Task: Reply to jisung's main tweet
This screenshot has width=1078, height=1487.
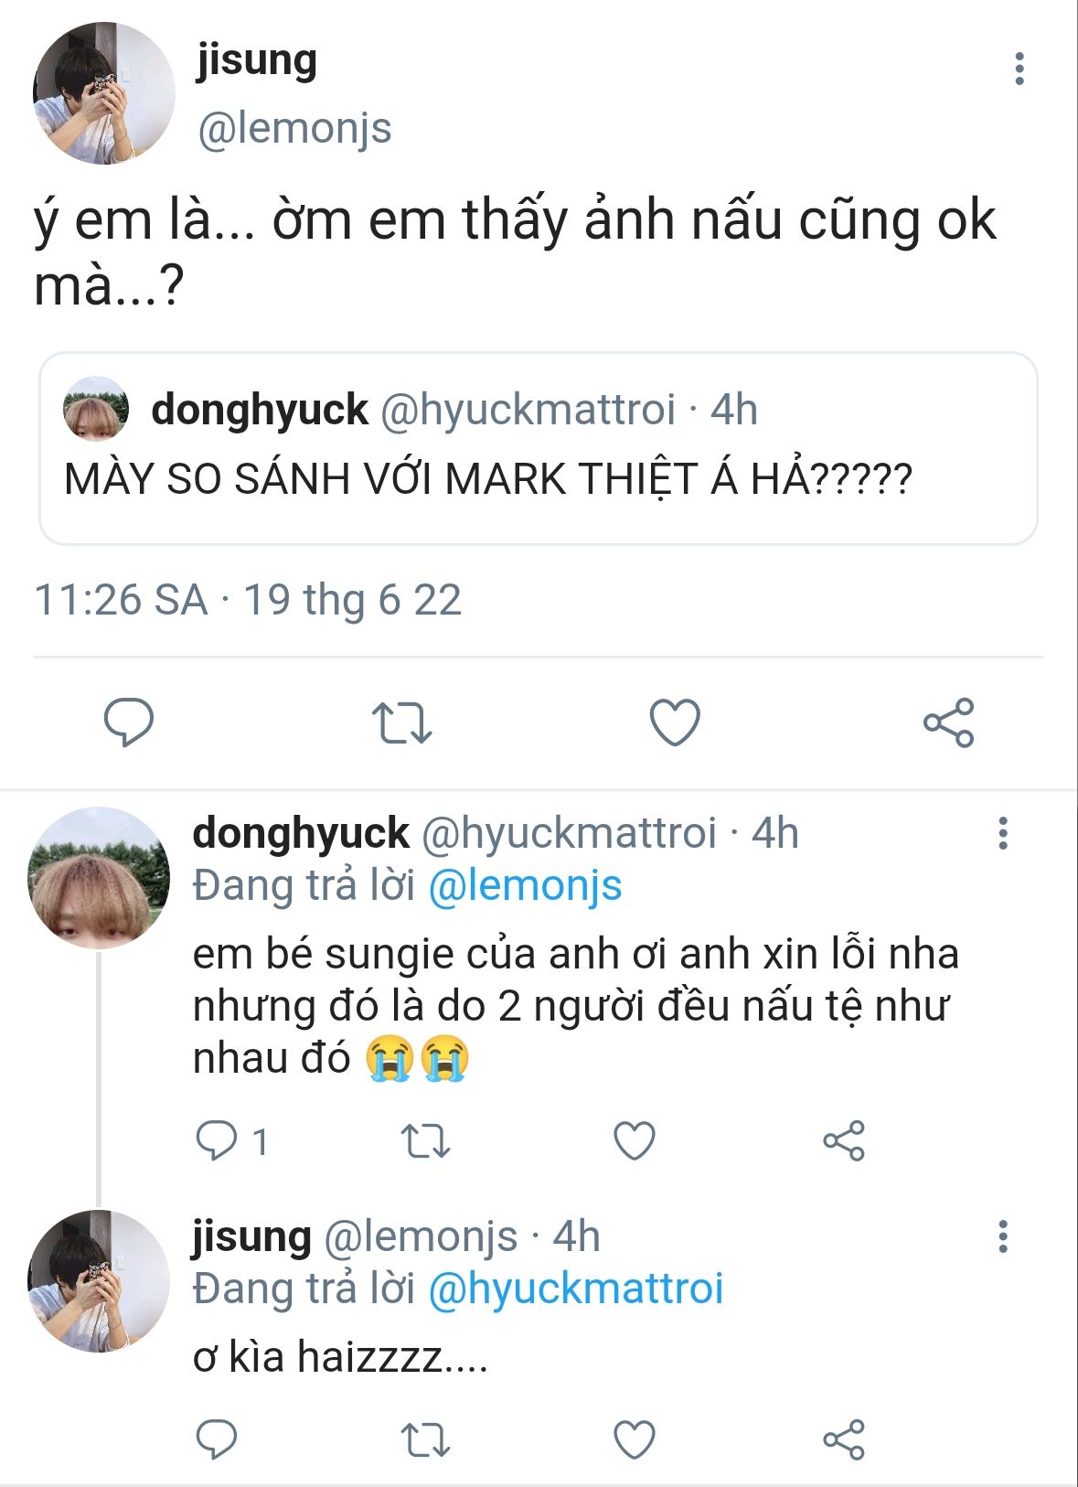Action: pyautogui.click(x=129, y=722)
